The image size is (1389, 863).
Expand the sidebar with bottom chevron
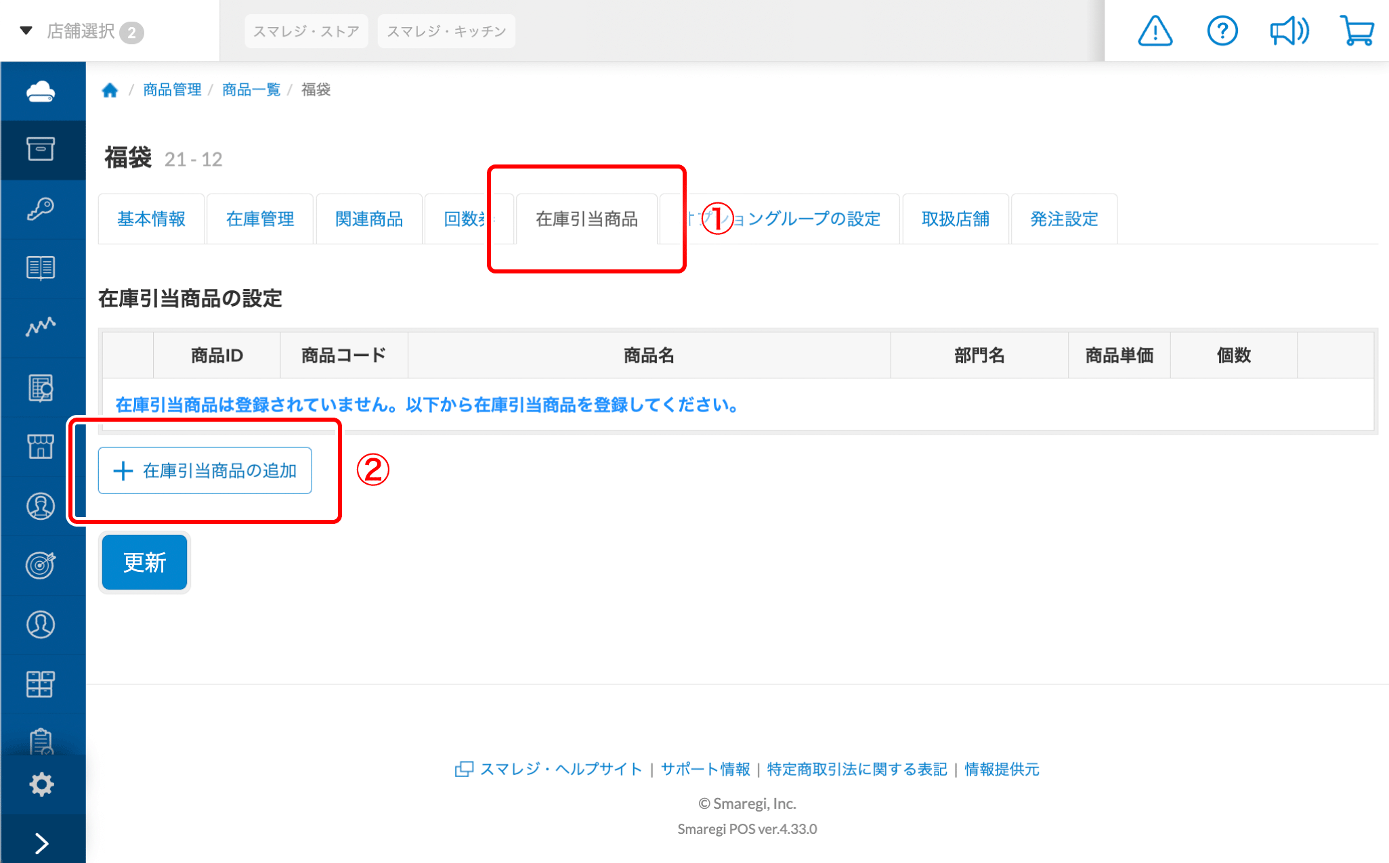[x=42, y=843]
